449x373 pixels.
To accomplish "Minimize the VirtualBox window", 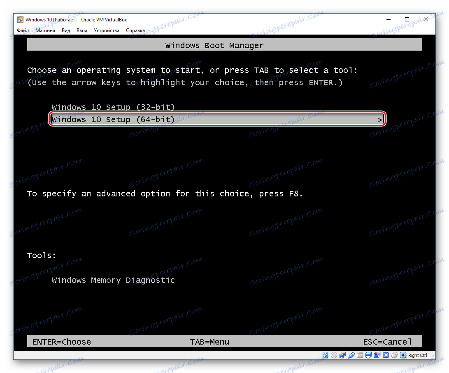I will coord(388,19).
